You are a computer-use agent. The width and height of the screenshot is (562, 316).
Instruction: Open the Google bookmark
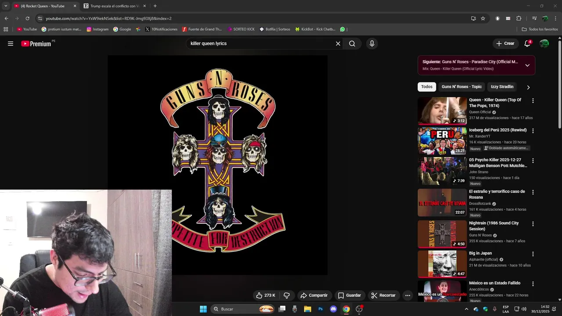[122, 29]
